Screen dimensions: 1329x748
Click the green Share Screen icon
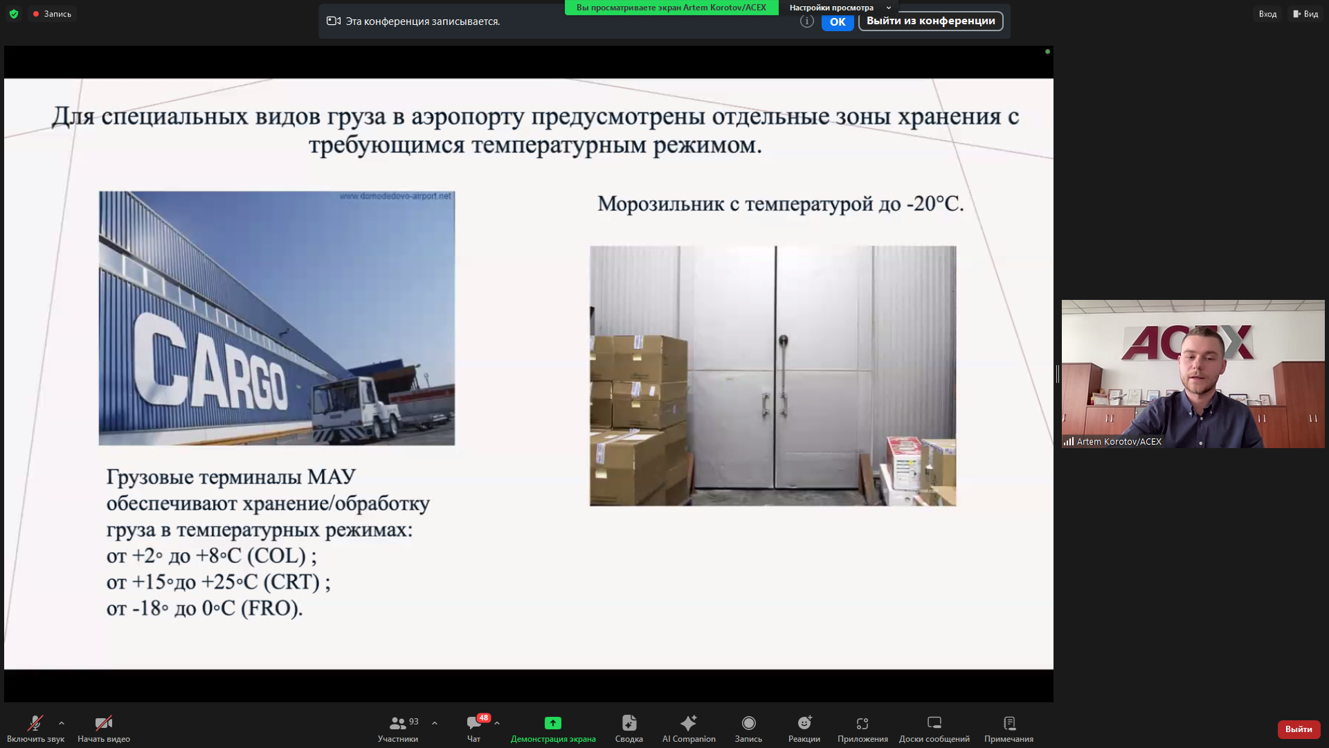coord(552,723)
